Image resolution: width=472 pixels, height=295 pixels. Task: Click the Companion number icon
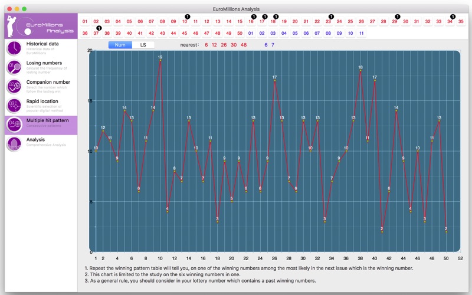tap(14, 86)
